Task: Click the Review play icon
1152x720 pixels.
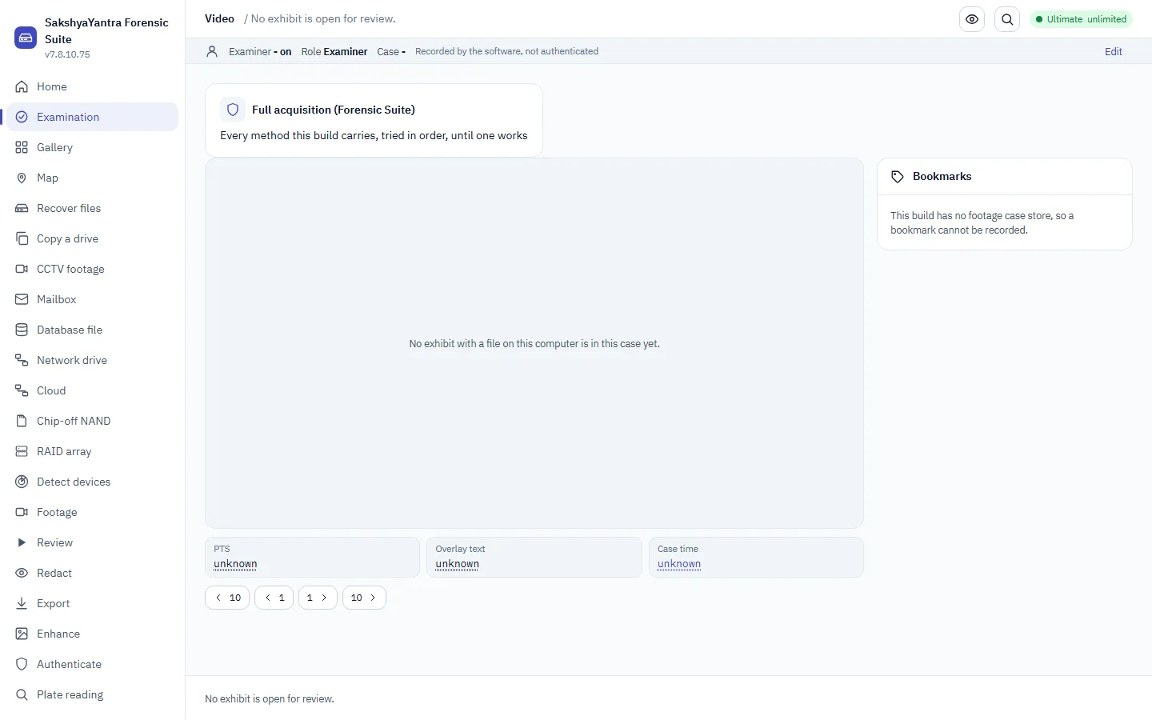Action: click(22, 542)
